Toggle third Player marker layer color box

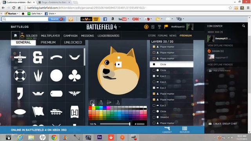click(154, 58)
